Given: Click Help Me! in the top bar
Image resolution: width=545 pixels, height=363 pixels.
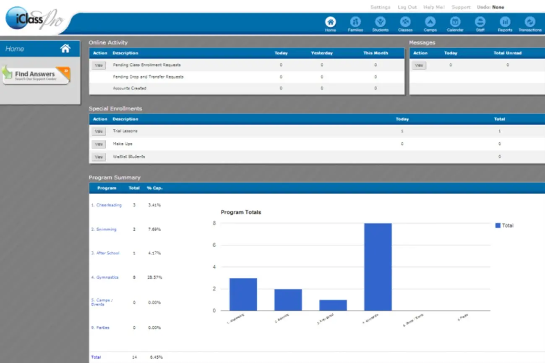Looking at the screenshot, I should 434,7.
